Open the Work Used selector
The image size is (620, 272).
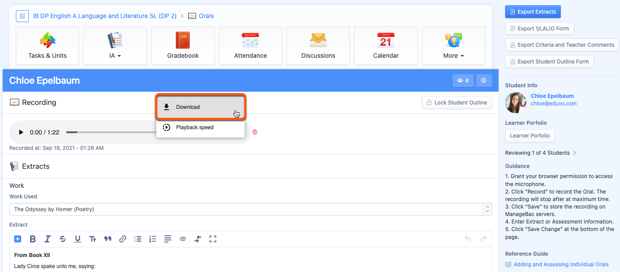[x=250, y=209]
